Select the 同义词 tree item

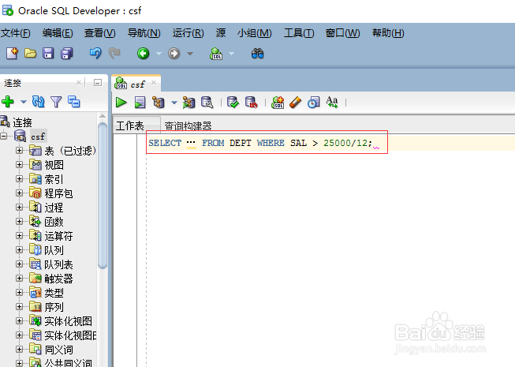[59, 350]
